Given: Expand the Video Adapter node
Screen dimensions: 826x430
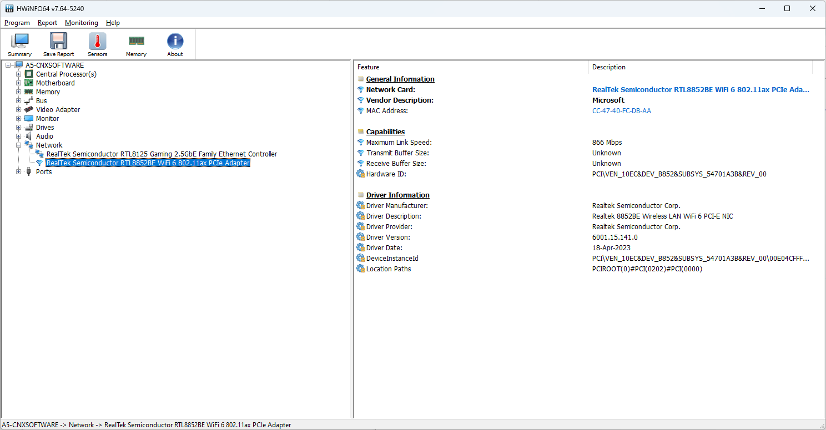Looking at the screenshot, I should click(x=19, y=110).
